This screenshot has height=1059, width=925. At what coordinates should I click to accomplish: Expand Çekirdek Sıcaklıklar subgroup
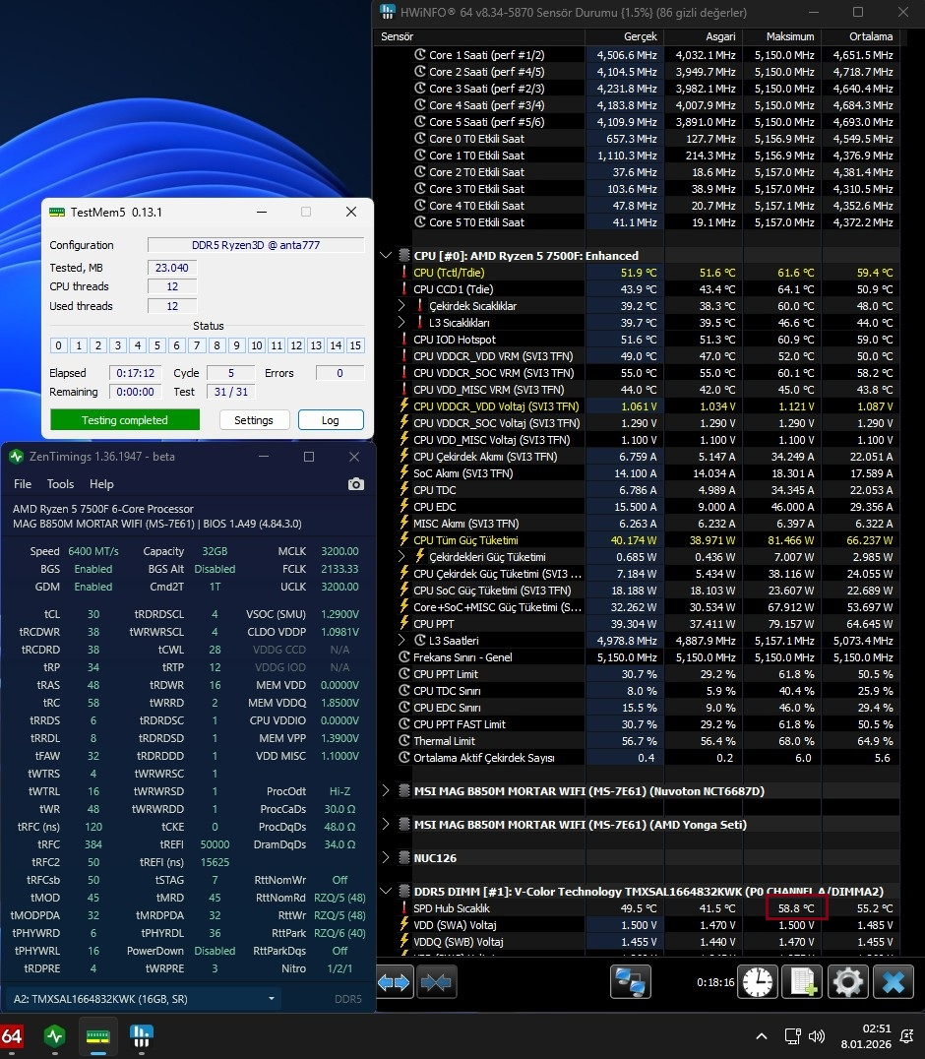click(401, 306)
